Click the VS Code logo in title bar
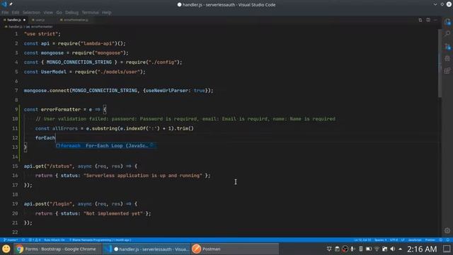Viewport: 453px width, 255px height. click(4, 4)
